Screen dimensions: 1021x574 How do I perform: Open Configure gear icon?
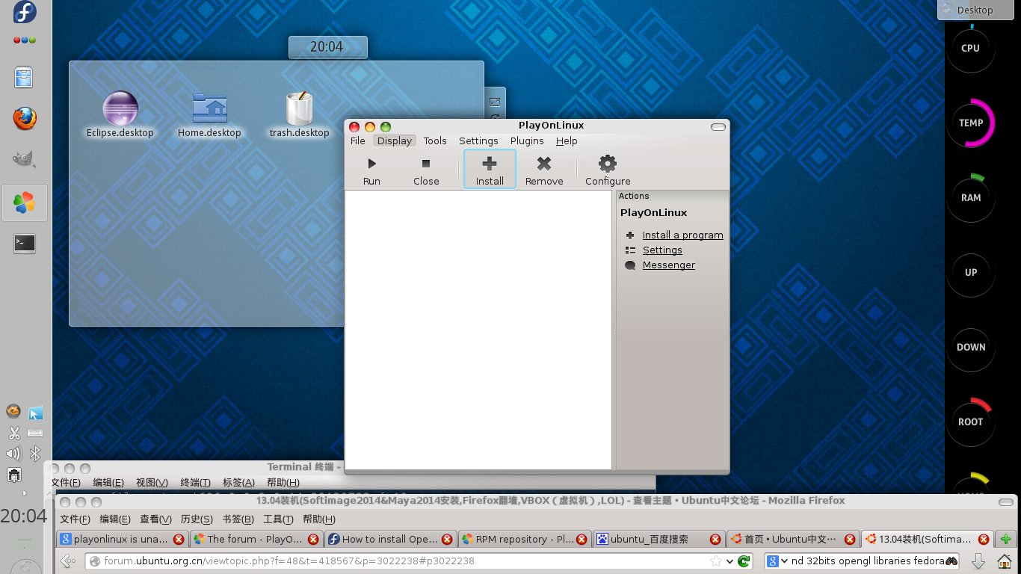608,164
